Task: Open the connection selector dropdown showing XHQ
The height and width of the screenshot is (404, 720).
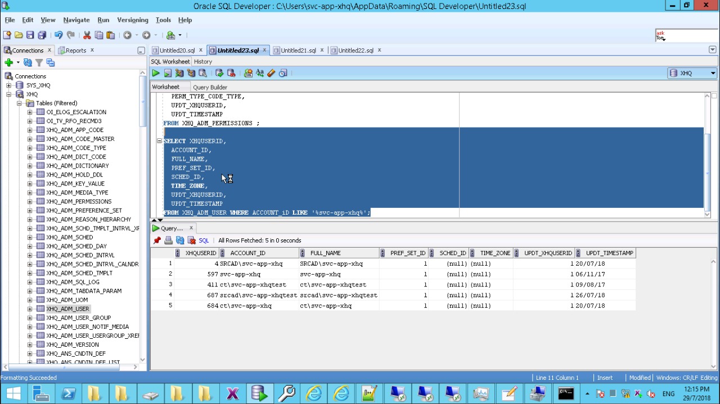Action: 713,73
